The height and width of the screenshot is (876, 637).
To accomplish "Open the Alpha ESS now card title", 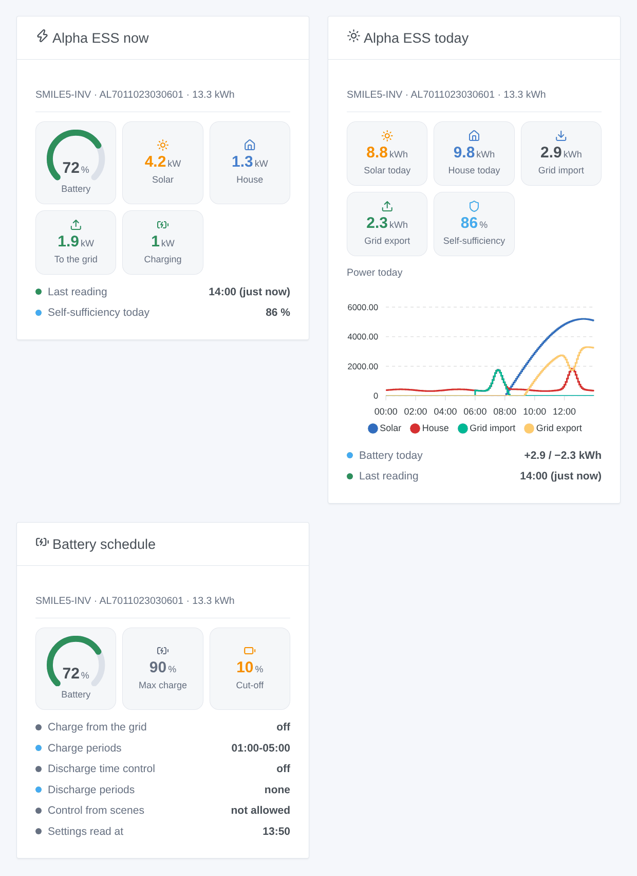I will point(101,38).
